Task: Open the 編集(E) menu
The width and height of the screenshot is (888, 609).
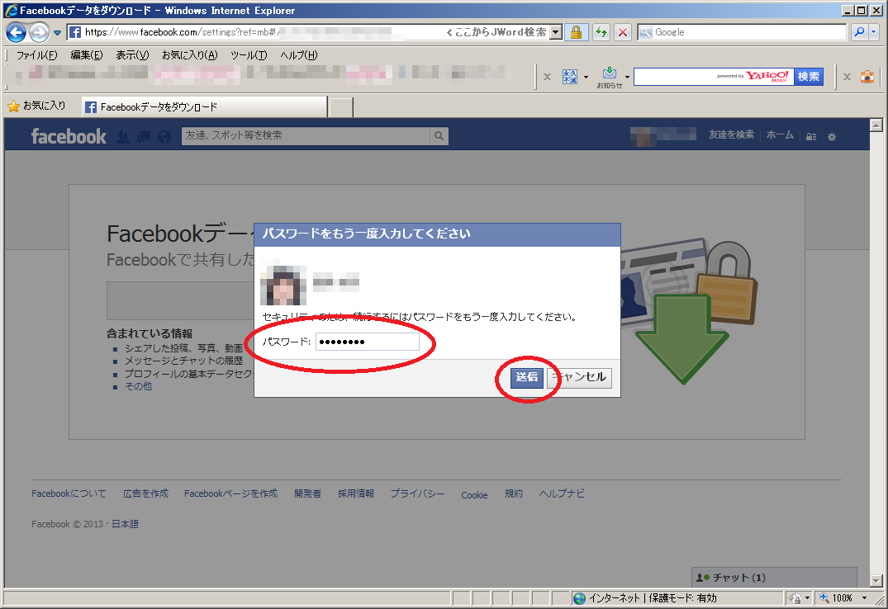Action: point(87,55)
